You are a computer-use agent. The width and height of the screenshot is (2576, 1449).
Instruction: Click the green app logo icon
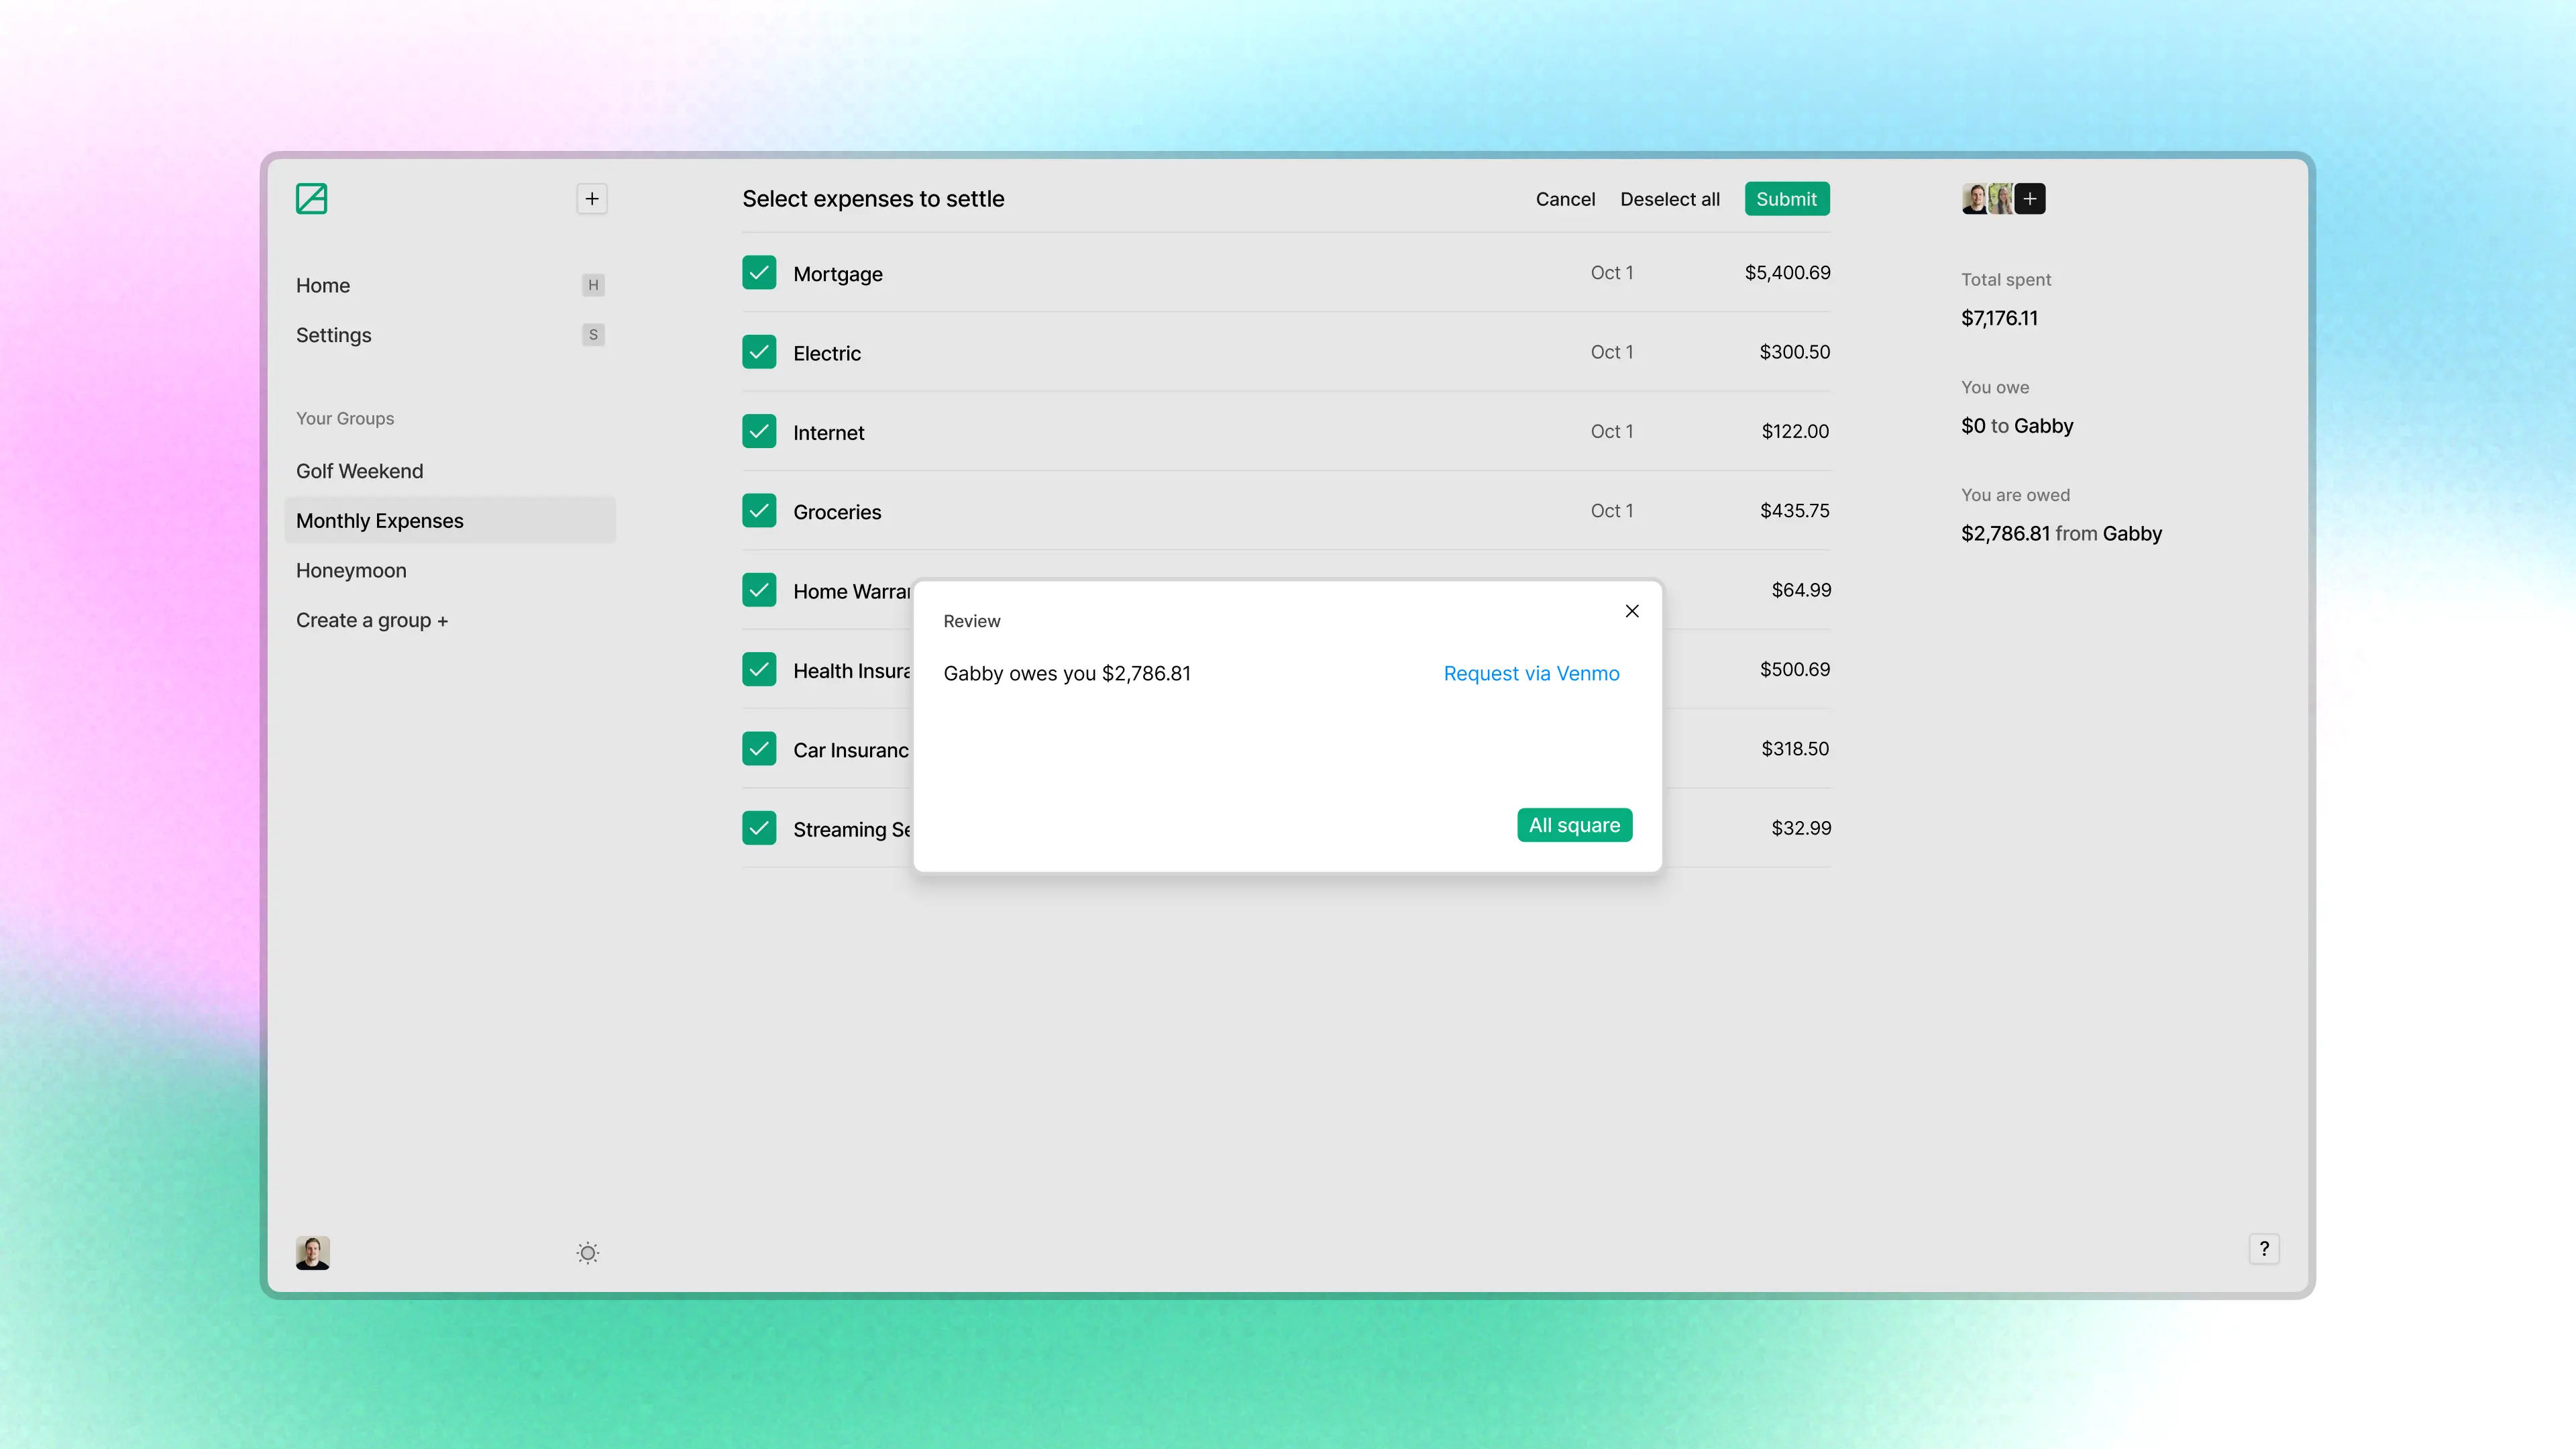tap(311, 198)
